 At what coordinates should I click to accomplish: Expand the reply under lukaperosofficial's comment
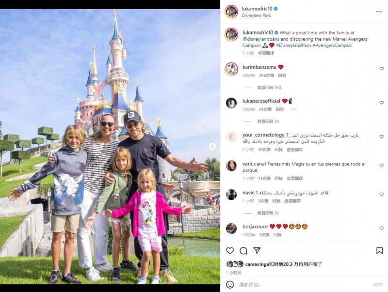click(x=268, y=121)
